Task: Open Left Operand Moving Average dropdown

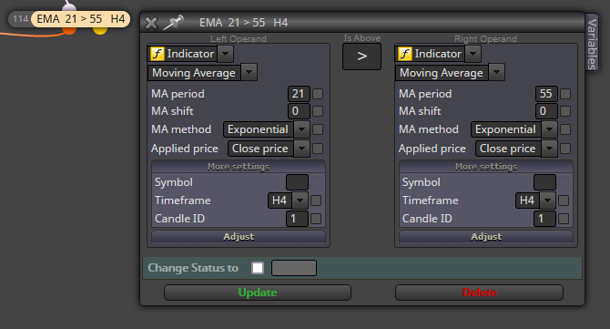Action: point(249,72)
